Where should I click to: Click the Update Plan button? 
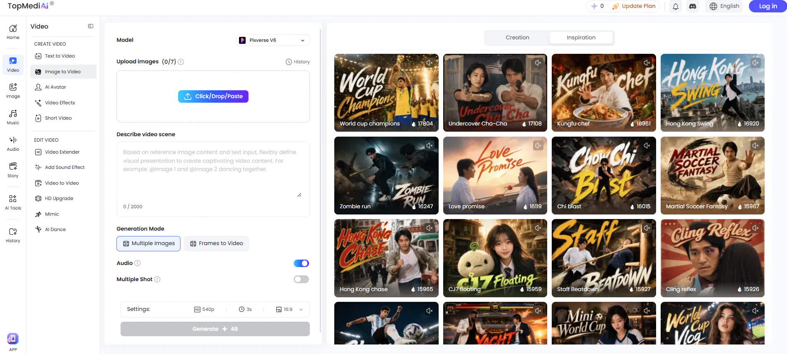coord(634,6)
